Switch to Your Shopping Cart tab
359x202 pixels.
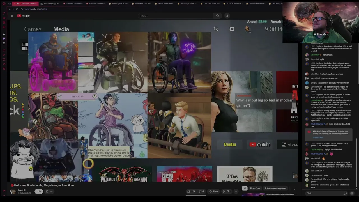click(x=50, y=4)
